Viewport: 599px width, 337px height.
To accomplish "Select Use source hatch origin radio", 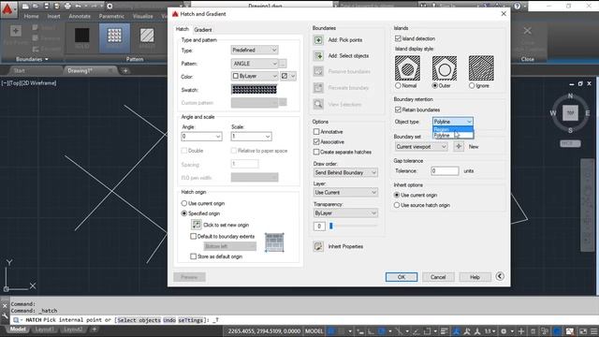I will click(x=397, y=205).
